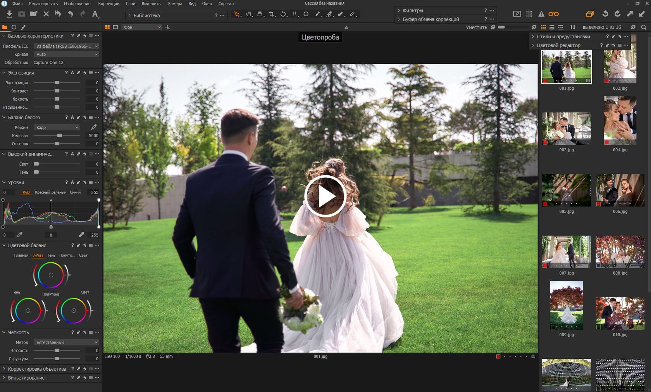
Task: Toggle the sort order arrows in browser
Action: (573, 27)
